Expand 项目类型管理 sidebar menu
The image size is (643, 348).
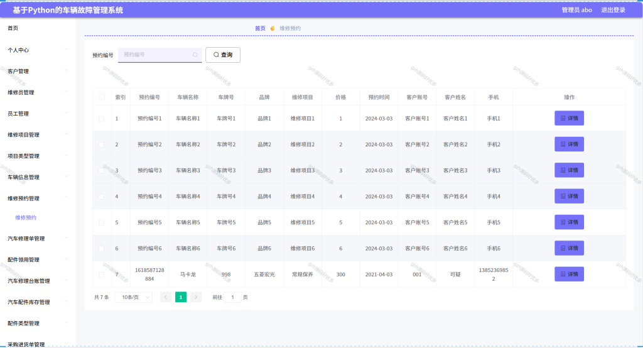pyautogui.click(x=38, y=156)
